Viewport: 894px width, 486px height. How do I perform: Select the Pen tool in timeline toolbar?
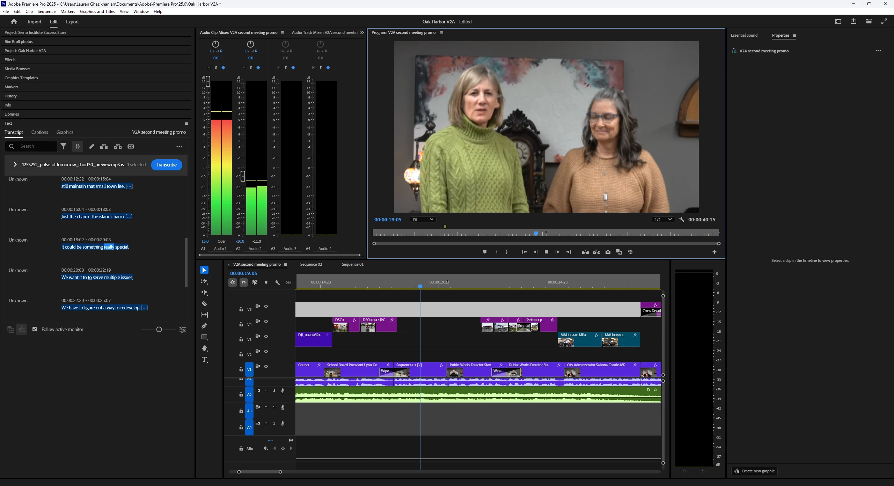click(204, 326)
